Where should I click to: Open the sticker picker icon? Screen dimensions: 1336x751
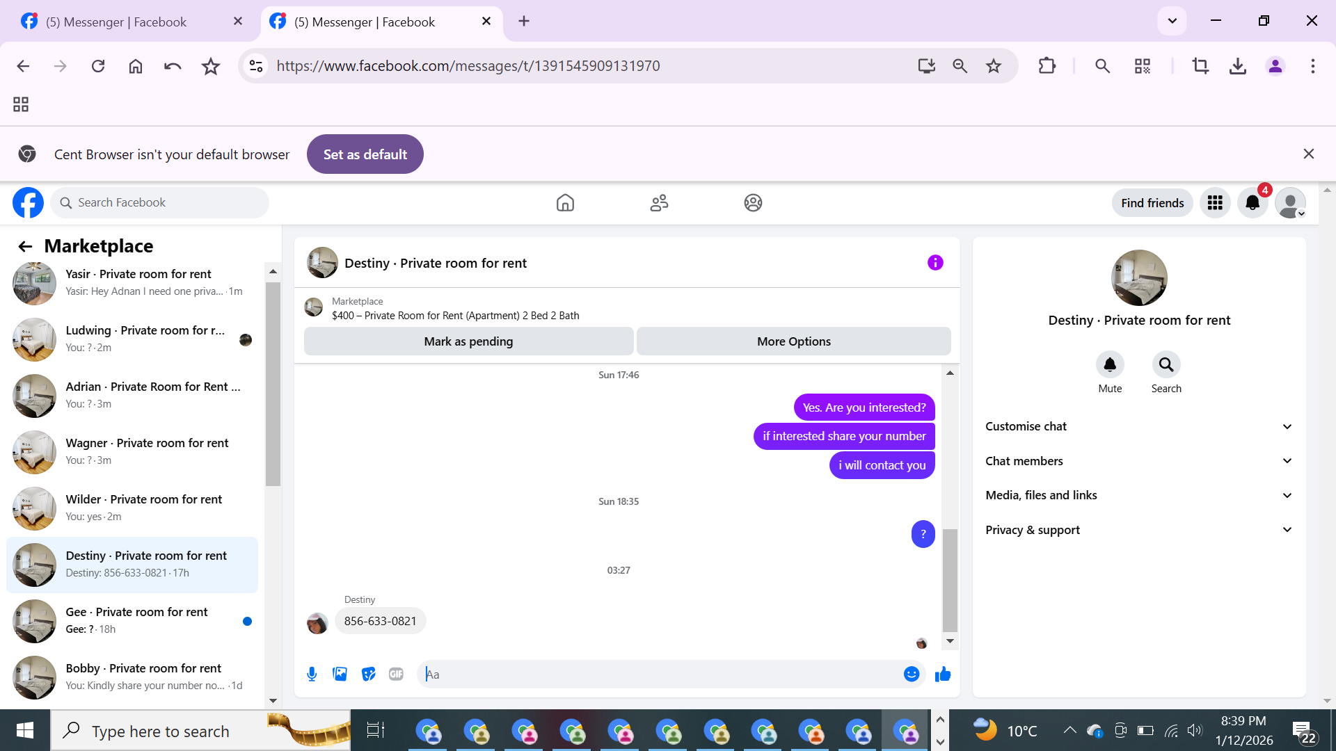coord(368,674)
